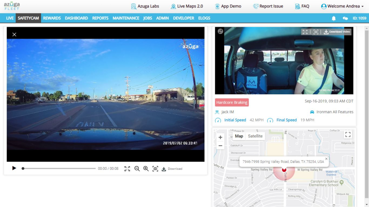The width and height of the screenshot is (369, 207).
Task: Open the ELOGS tab
Action: pyautogui.click(x=204, y=18)
